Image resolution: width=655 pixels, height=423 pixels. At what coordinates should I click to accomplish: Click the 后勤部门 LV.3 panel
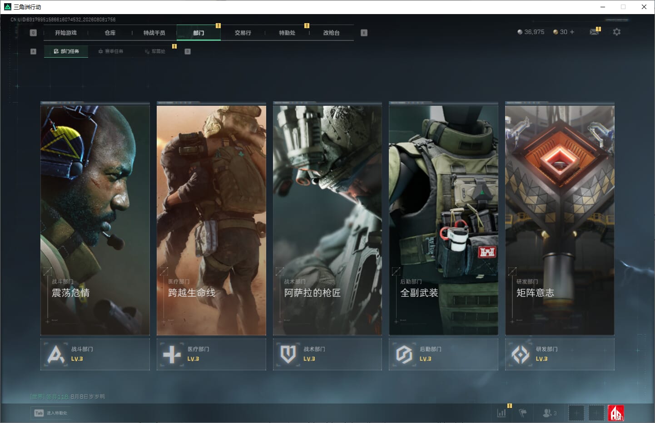click(443, 354)
